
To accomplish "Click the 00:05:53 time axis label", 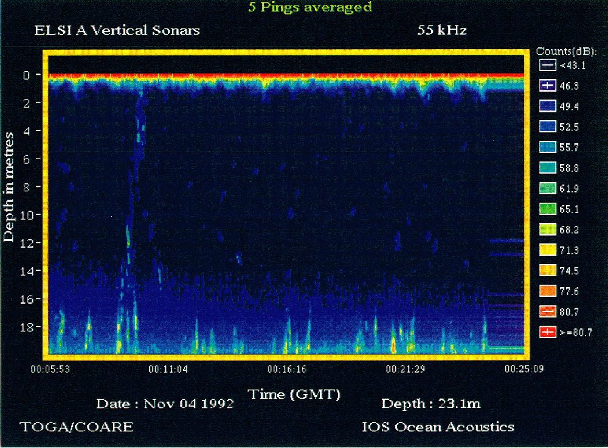I will pyautogui.click(x=50, y=369).
